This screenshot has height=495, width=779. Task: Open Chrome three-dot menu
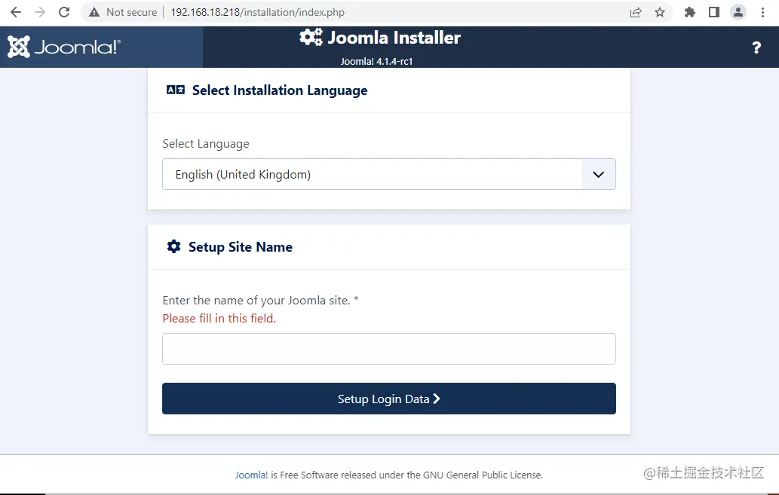click(x=762, y=12)
